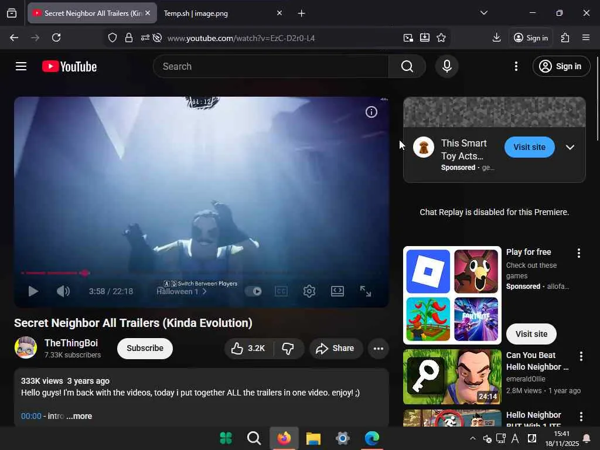Dislike this video
The width and height of the screenshot is (600, 450).
pos(288,348)
